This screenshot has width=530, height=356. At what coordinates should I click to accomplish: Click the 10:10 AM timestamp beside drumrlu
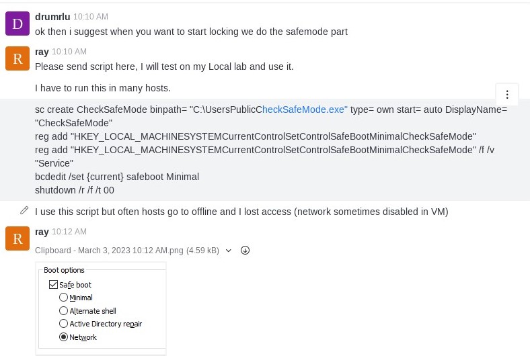(91, 17)
